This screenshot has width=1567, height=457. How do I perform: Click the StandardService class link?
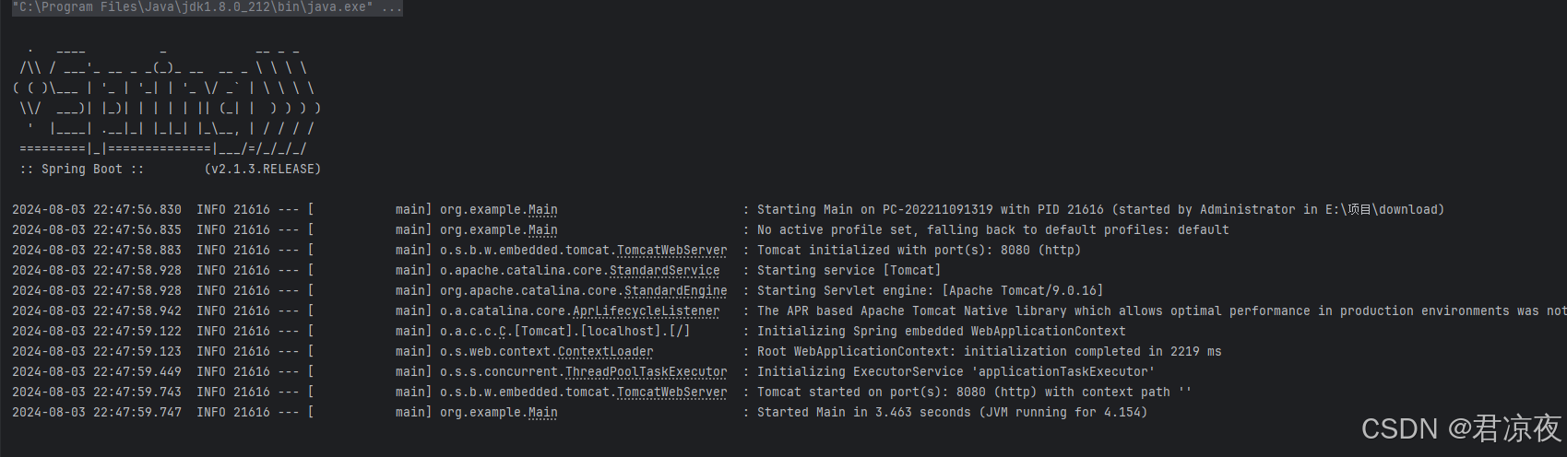click(x=664, y=271)
